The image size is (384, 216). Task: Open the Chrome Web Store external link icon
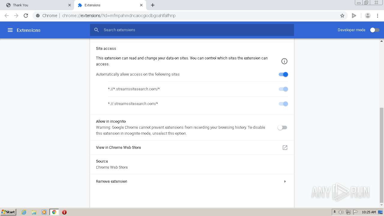(285, 148)
